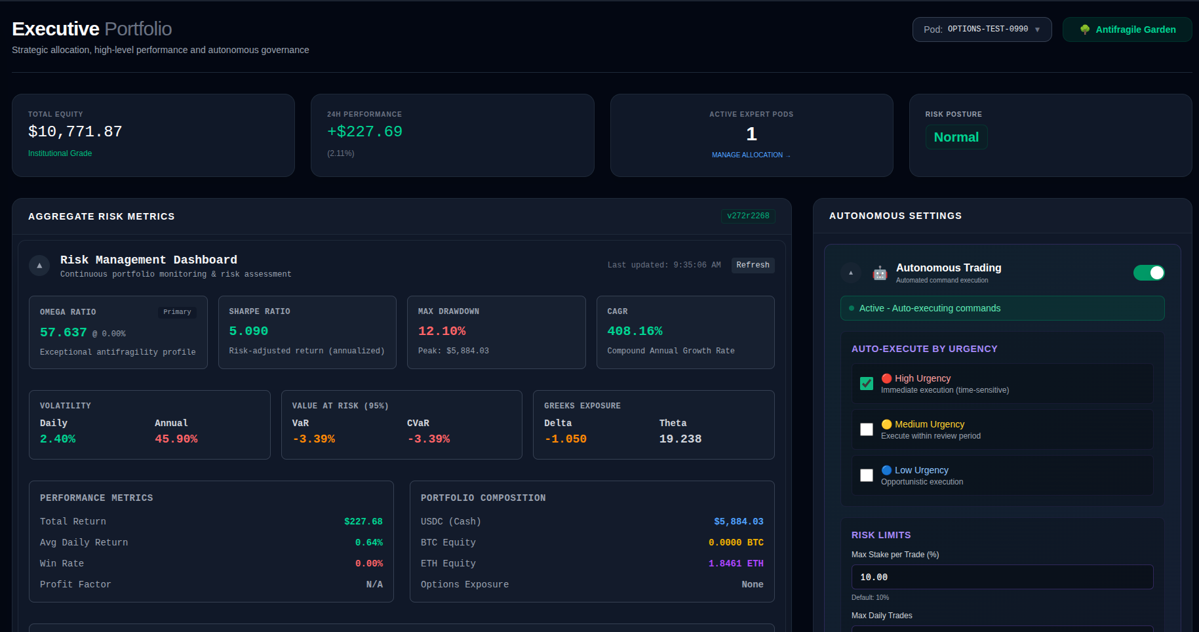Click the Theta value 19.238
Screen dimensions: 1199x632
tap(680, 439)
